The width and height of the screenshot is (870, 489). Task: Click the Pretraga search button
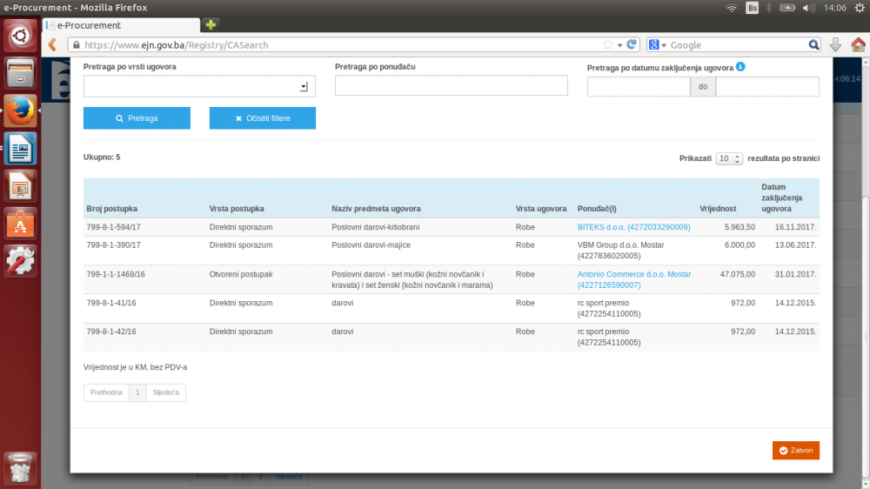click(x=137, y=118)
